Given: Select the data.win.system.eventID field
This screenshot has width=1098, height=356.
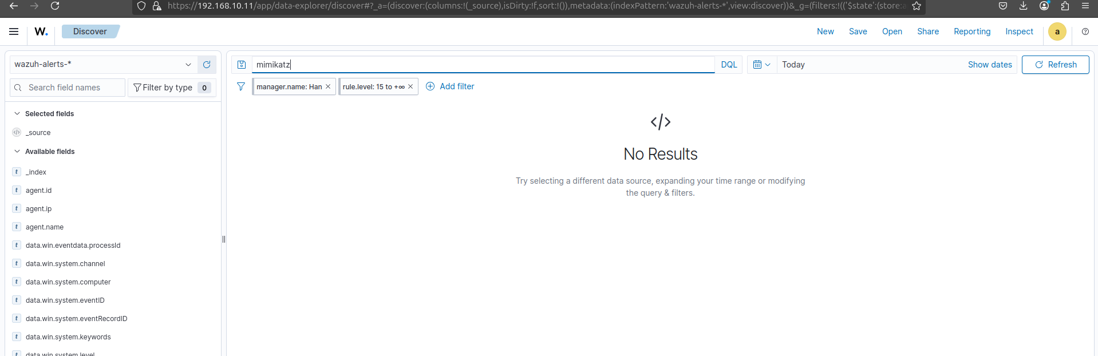Looking at the screenshot, I should 65,300.
